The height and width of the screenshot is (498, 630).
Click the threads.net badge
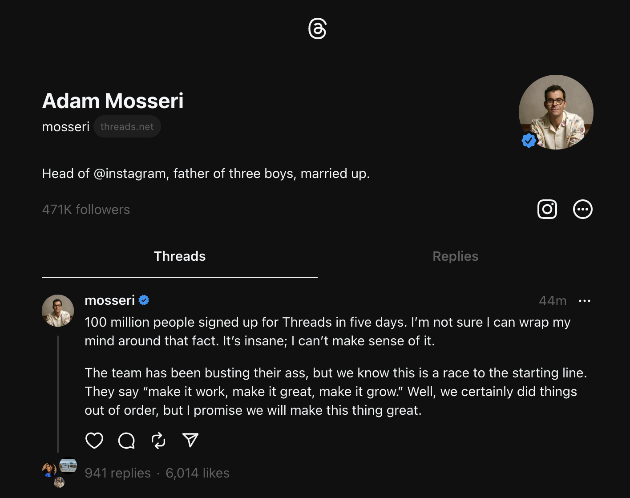coord(127,127)
